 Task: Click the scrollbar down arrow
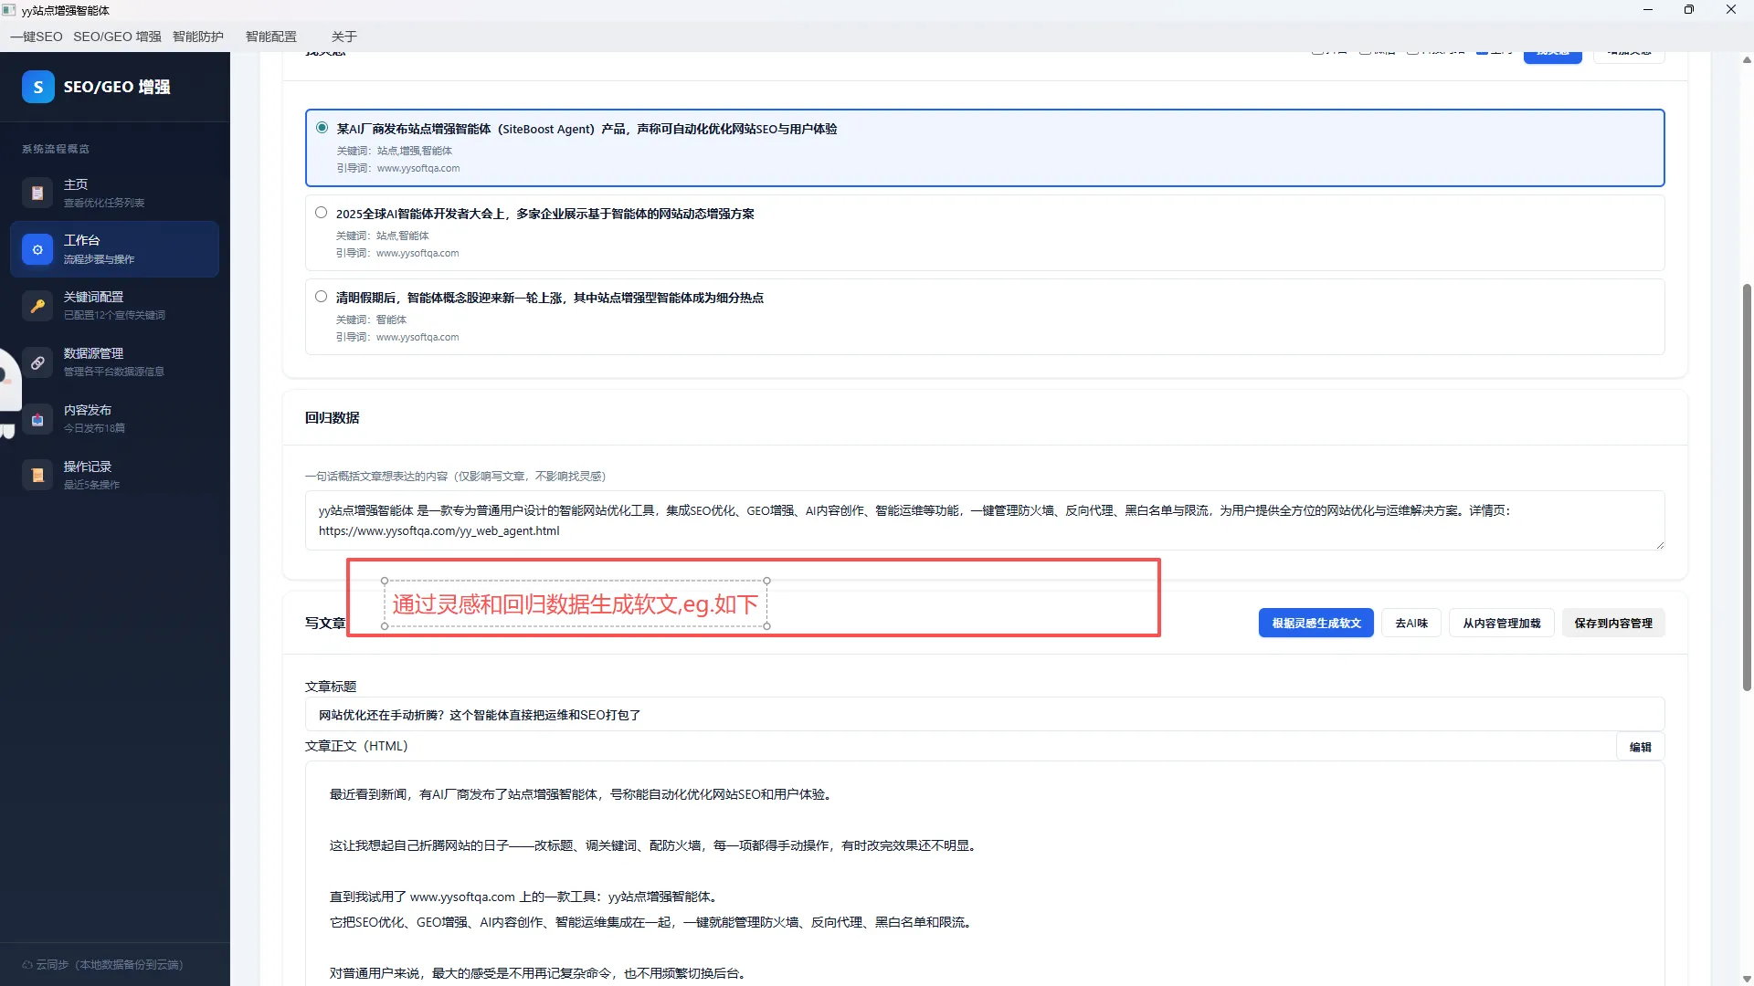[1747, 979]
